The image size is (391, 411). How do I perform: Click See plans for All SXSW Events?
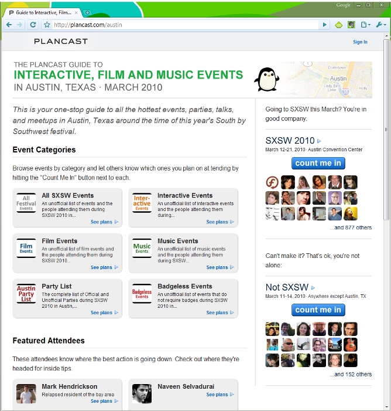(x=104, y=222)
